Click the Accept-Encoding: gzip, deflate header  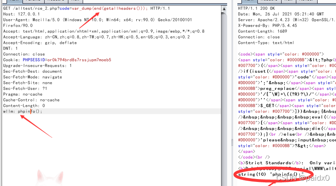tap(40, 43)
